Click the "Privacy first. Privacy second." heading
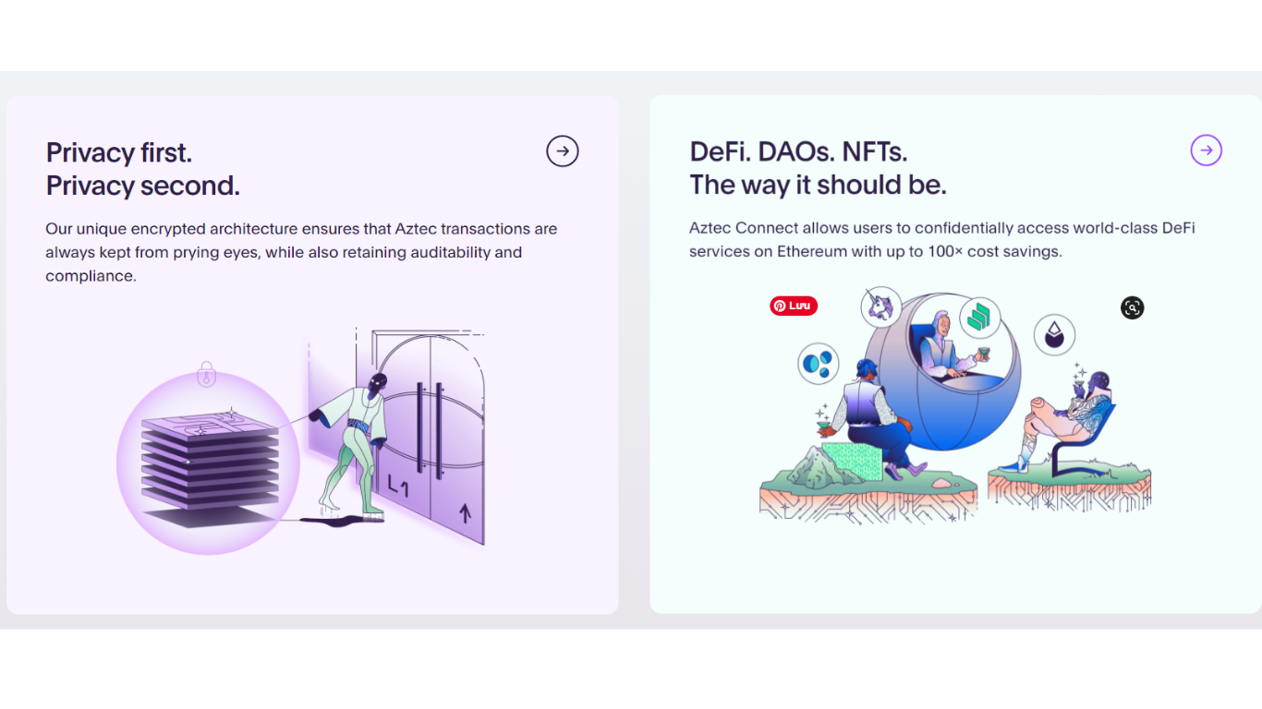This screenshot has height=709, width=1262. (143, 169)
